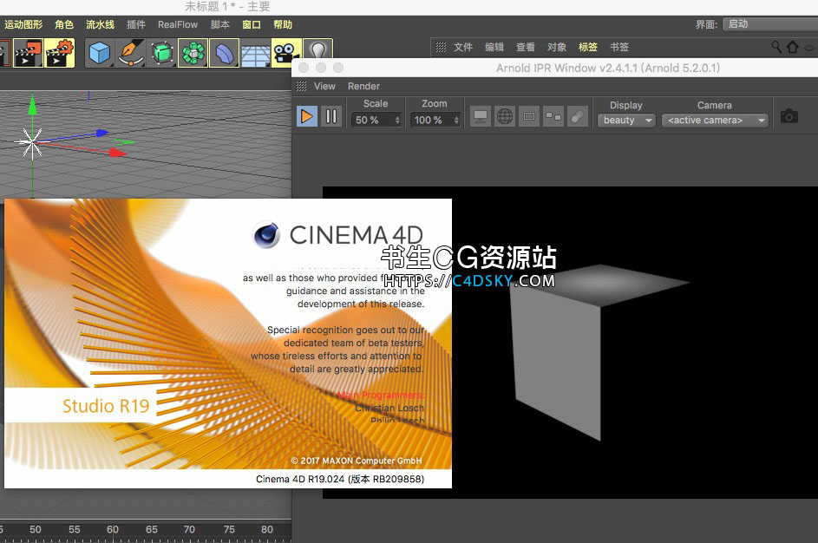Click the Bend deformer icon
Screen dimensions: 818x543
225,53
